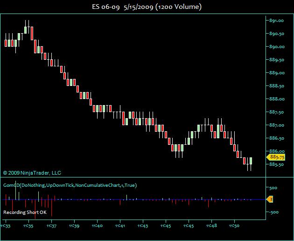Select the 888.00 price axis label
The height and width of the screenshot is (241, 294).
click(277, 99)
